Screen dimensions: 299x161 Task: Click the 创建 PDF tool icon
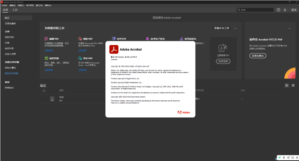[80, 39]
